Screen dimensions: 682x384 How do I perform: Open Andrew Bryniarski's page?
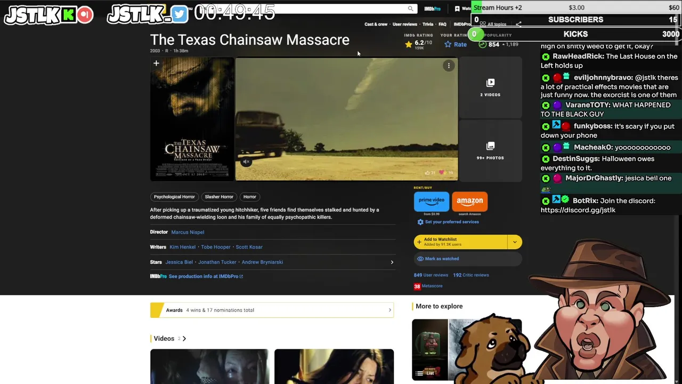tap(262, 262)
